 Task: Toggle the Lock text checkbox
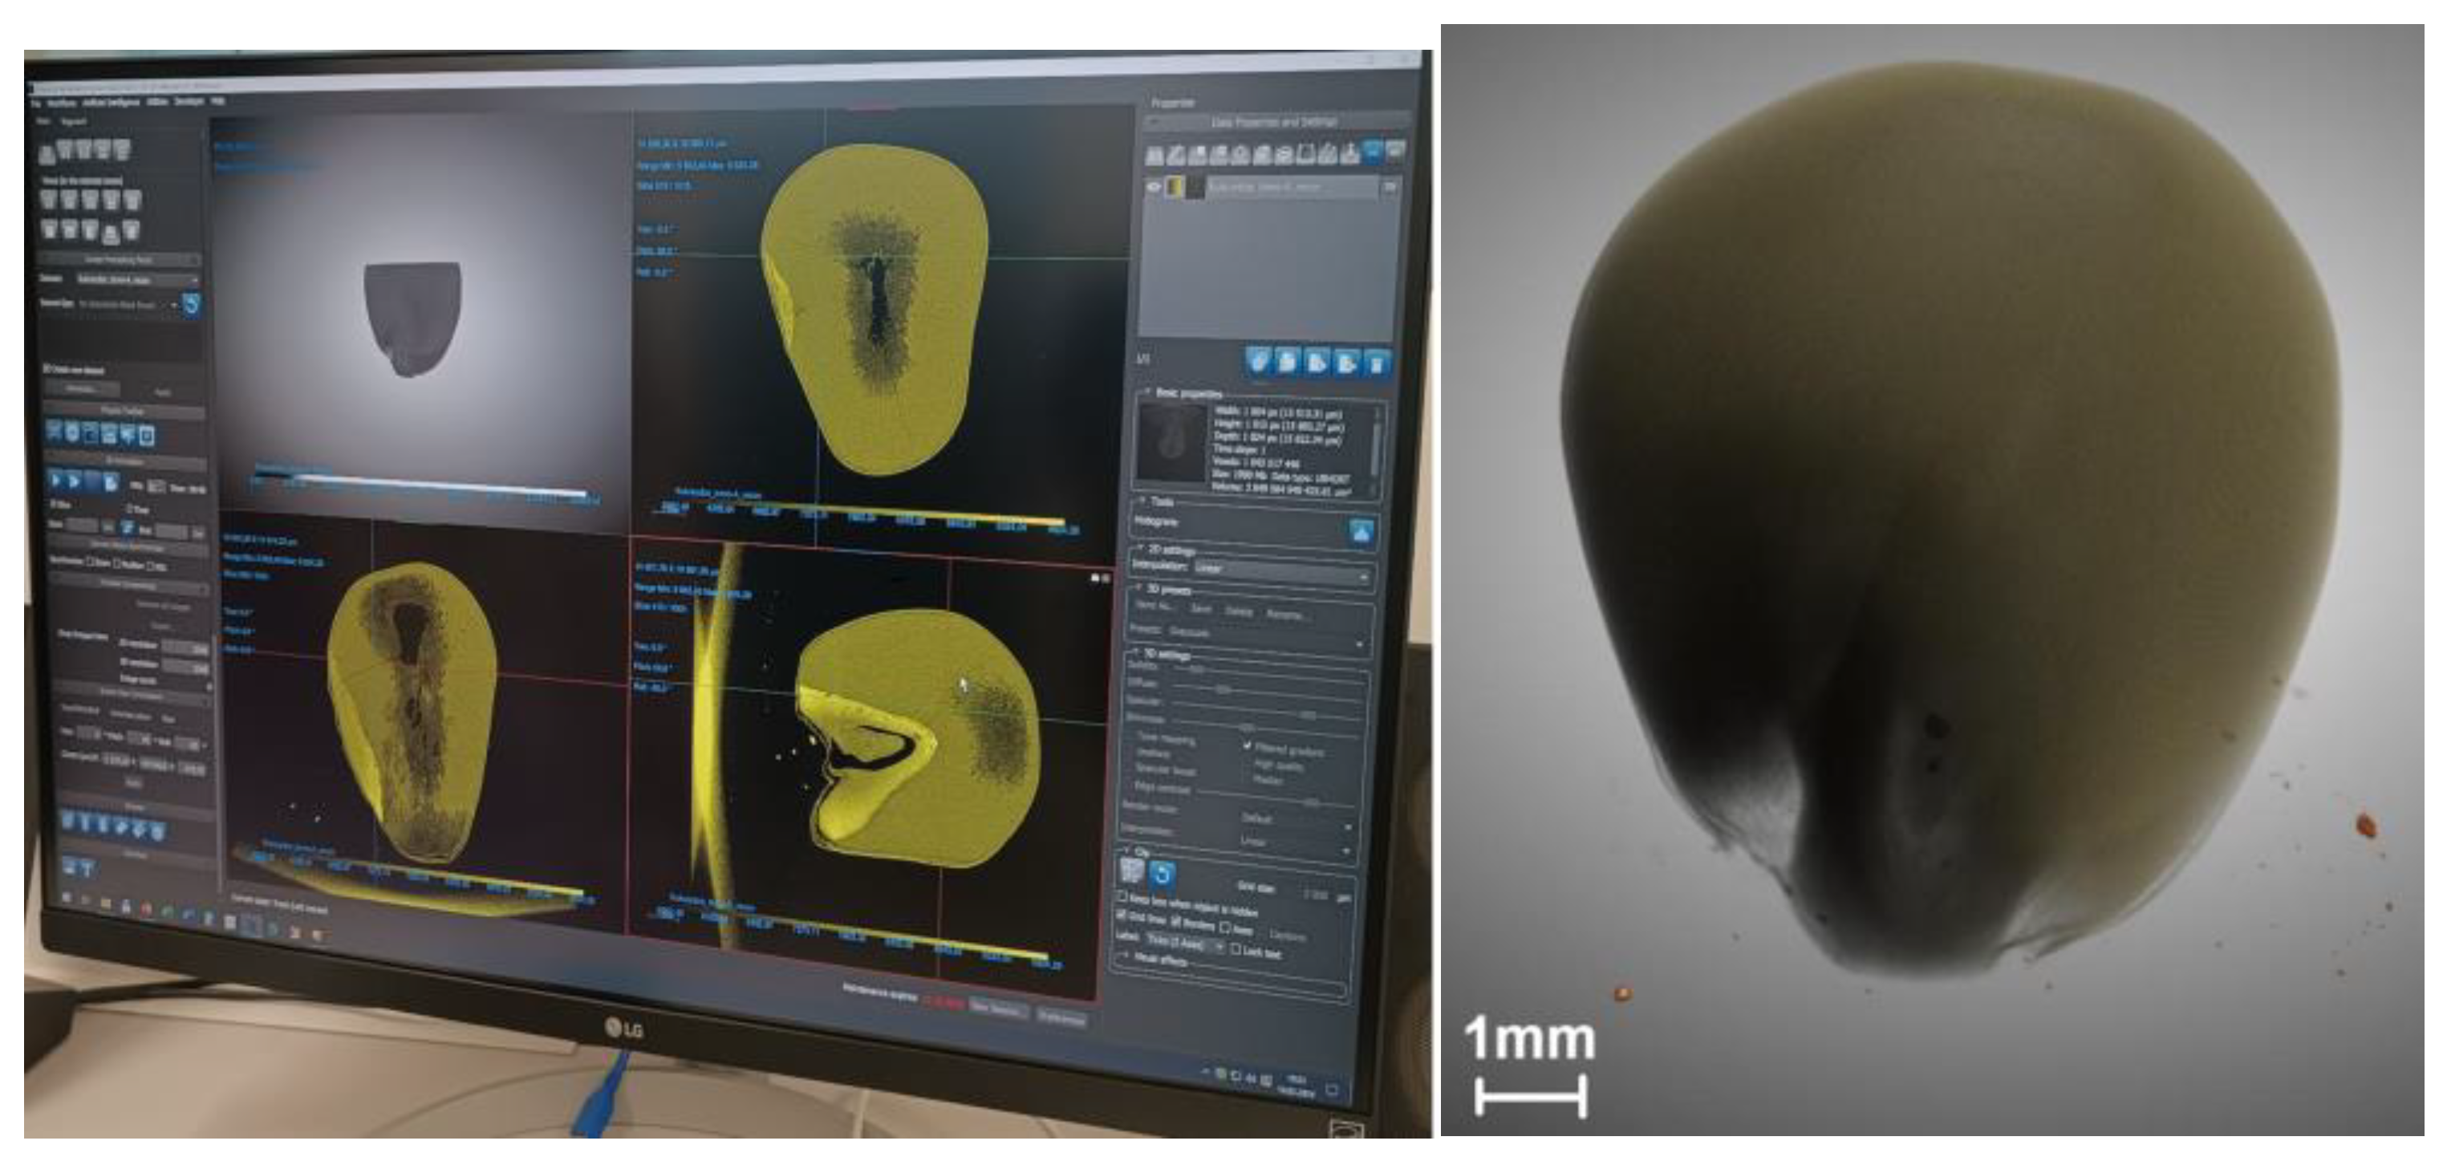[x=1236, y=948]
